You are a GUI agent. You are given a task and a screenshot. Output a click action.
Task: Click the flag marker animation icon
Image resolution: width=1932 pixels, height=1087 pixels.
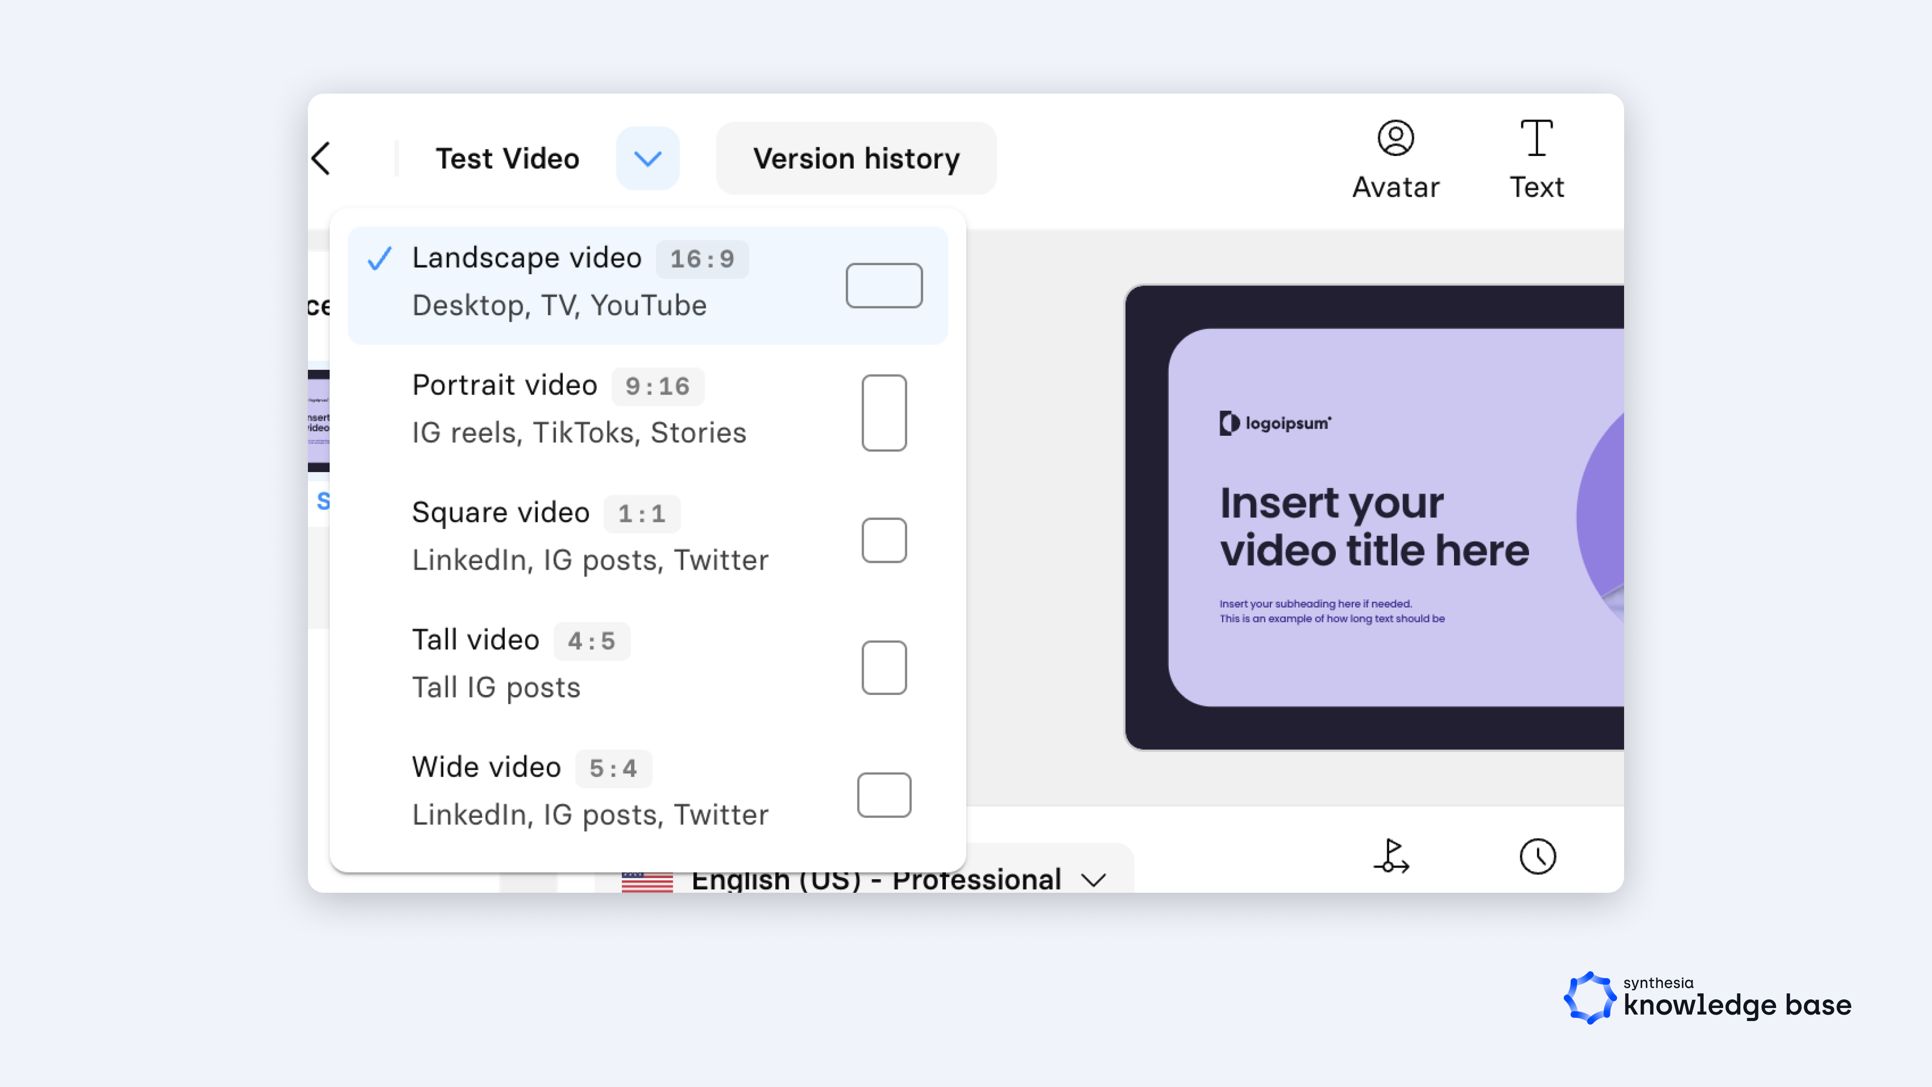[x=1392, y=856]
